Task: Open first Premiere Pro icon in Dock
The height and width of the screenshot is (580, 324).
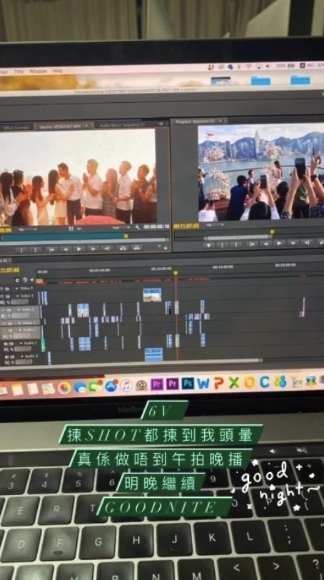Action: (157, 384)
